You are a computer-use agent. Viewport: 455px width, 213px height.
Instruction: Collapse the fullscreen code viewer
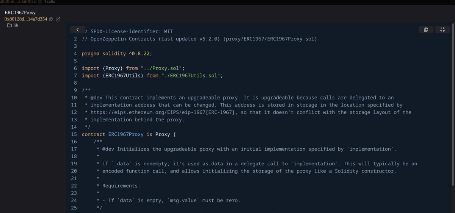[x=442, y=30]
